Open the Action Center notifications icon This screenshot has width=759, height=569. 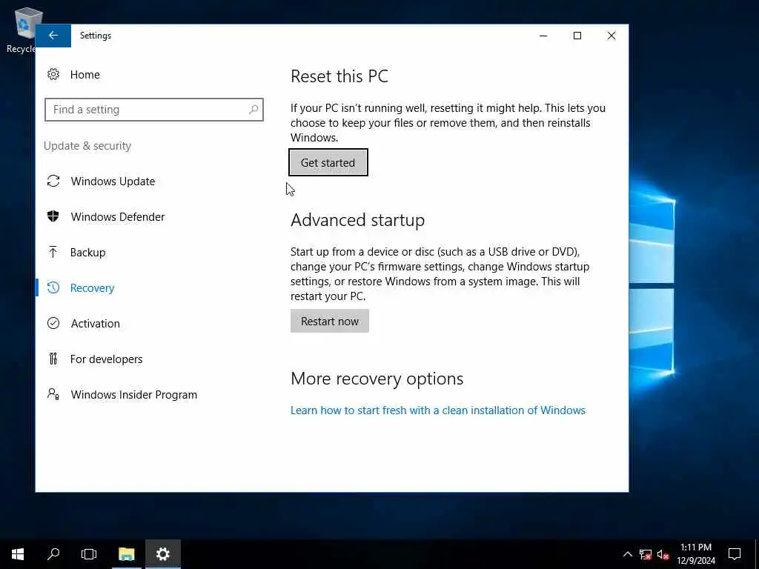pyautogui.click(x=735, y=554)
